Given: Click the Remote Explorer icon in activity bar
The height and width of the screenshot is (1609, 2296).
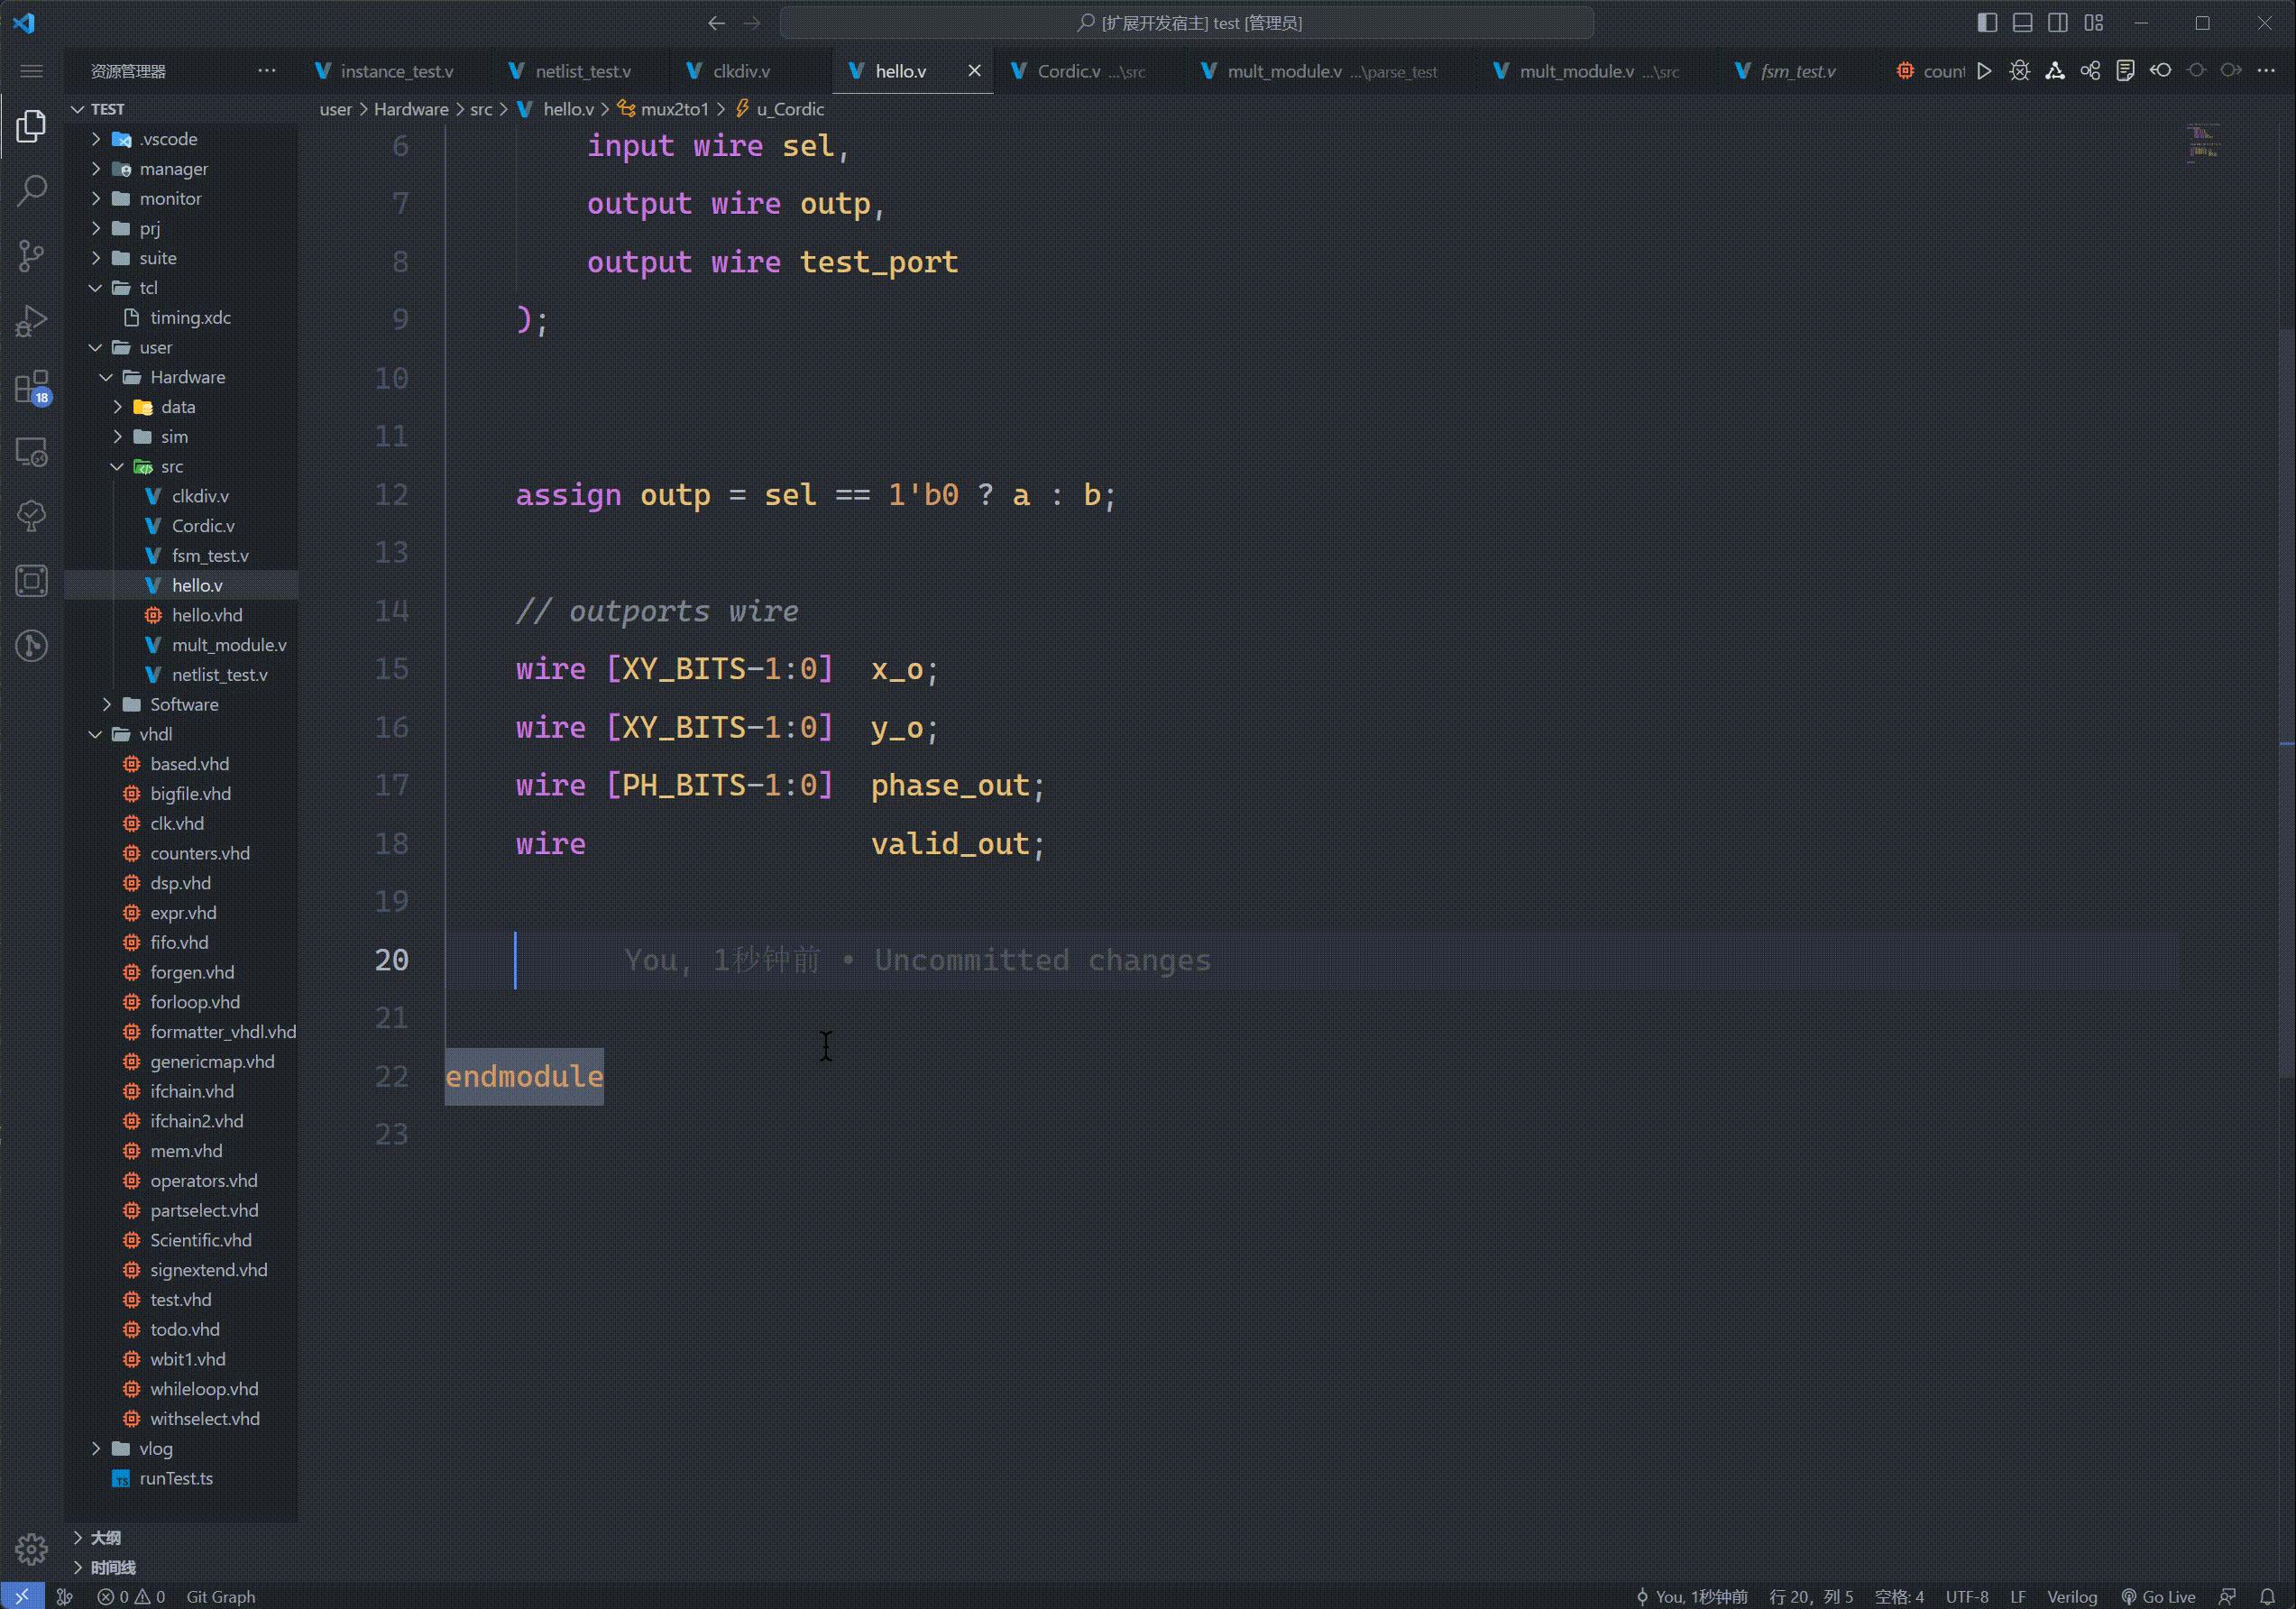Looking at the screenshot, I should 31,453.
